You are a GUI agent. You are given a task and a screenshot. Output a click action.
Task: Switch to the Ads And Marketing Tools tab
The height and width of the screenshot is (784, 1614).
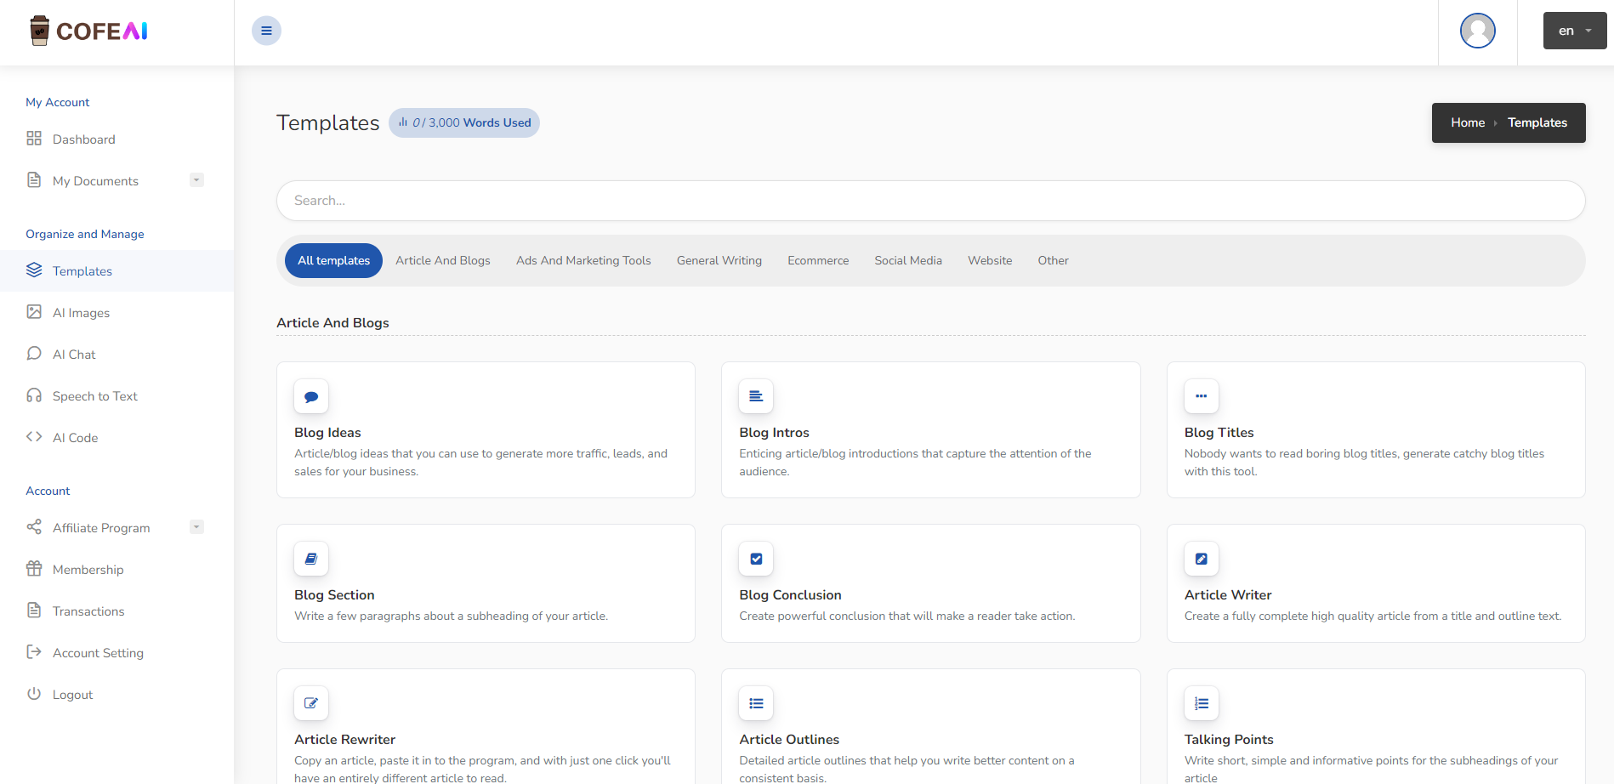(583, 260)
